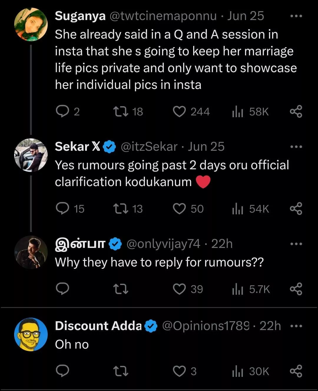318x391 pixels.
Task: Share the @onlyvijay74 tweet
Action: point(296,289)
